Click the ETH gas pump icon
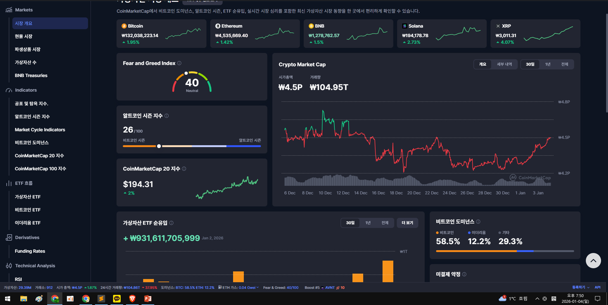 coord(220,287)
